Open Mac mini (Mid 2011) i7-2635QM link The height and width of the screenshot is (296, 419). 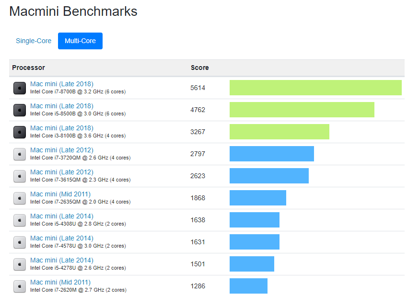coord(60,194)
